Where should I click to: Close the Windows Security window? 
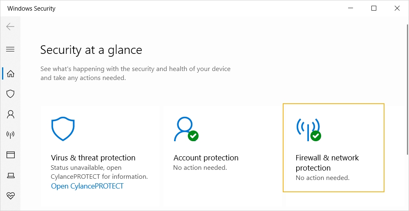pos(397,8)
